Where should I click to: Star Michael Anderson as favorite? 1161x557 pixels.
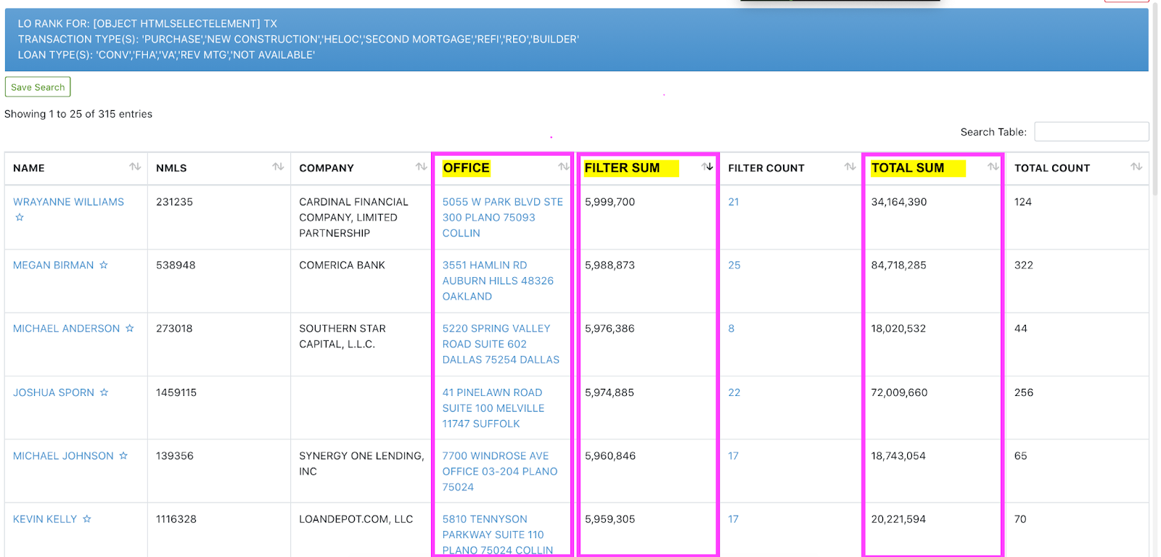tap(130, 329)
